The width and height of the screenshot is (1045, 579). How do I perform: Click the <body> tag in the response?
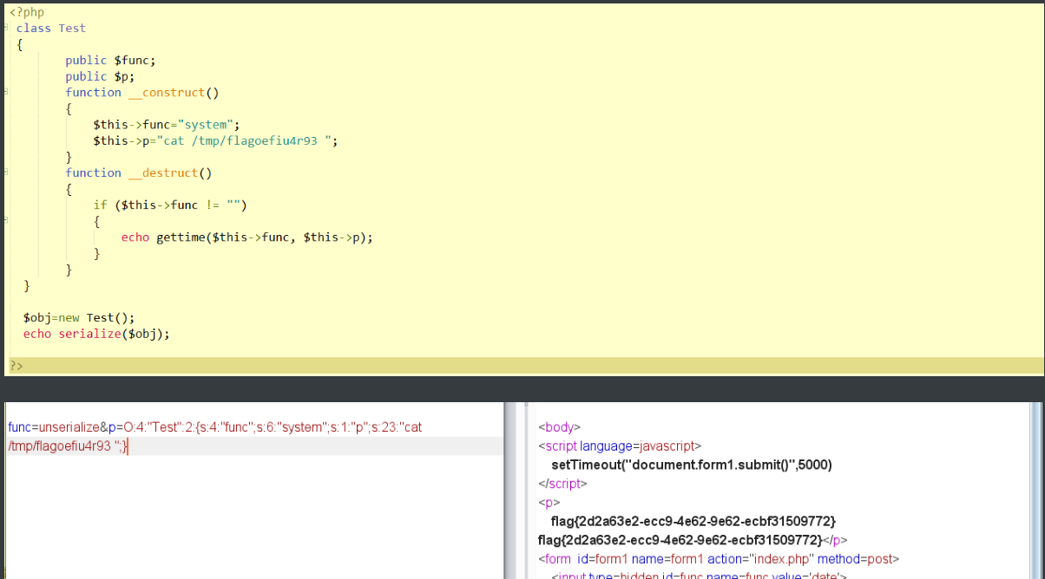(x=559, y=427)
